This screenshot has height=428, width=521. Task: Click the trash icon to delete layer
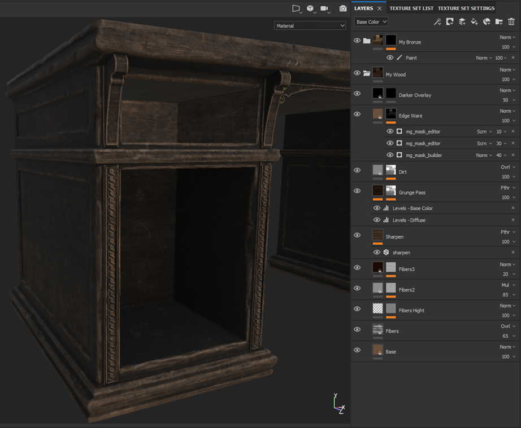[511, 22]
